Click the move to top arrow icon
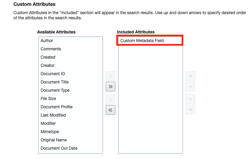 (x=190, y=76)
